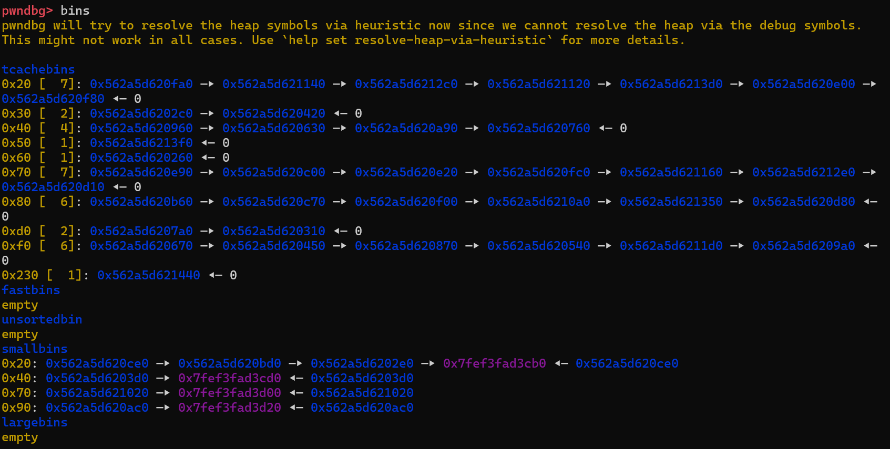
Task: Click the typed bins command text
Action: (75, 11)
